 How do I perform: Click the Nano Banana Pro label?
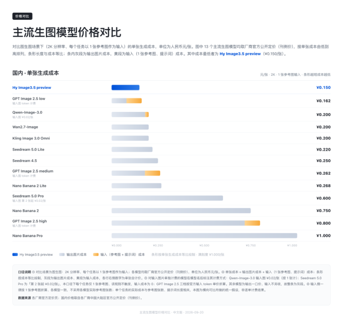(27, 236)
